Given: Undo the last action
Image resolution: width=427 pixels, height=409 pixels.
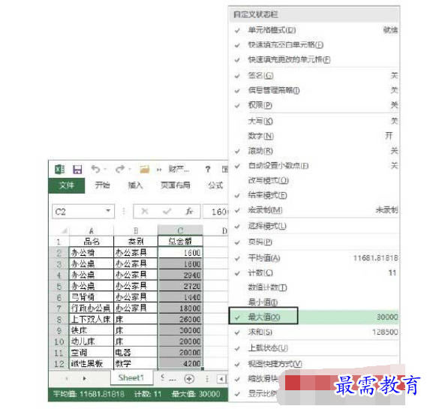Looking at the screenshot, I should coord(95,169).
